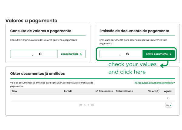Click the Ações column header
The width and height of the screenshot is (182, 130).
pos(168,91)
